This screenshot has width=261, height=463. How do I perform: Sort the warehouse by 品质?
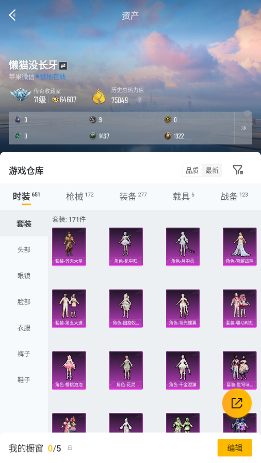[192, 170]
